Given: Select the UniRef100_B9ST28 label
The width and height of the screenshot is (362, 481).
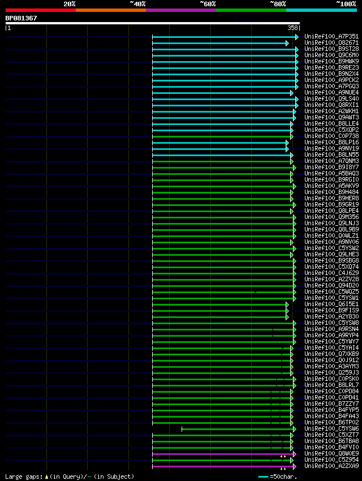Looking at the screenshot, I should coord(331,49).
